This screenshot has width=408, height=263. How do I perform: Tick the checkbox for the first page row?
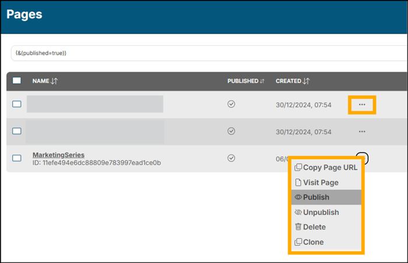[x=17, y=105]
